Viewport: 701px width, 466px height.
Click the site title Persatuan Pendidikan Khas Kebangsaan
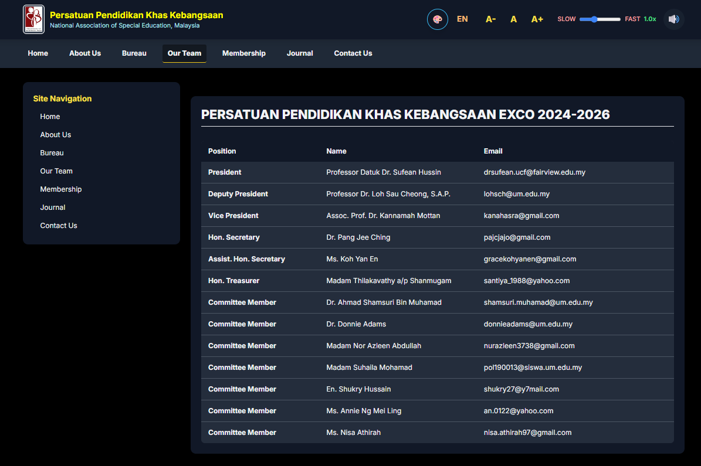136,15
